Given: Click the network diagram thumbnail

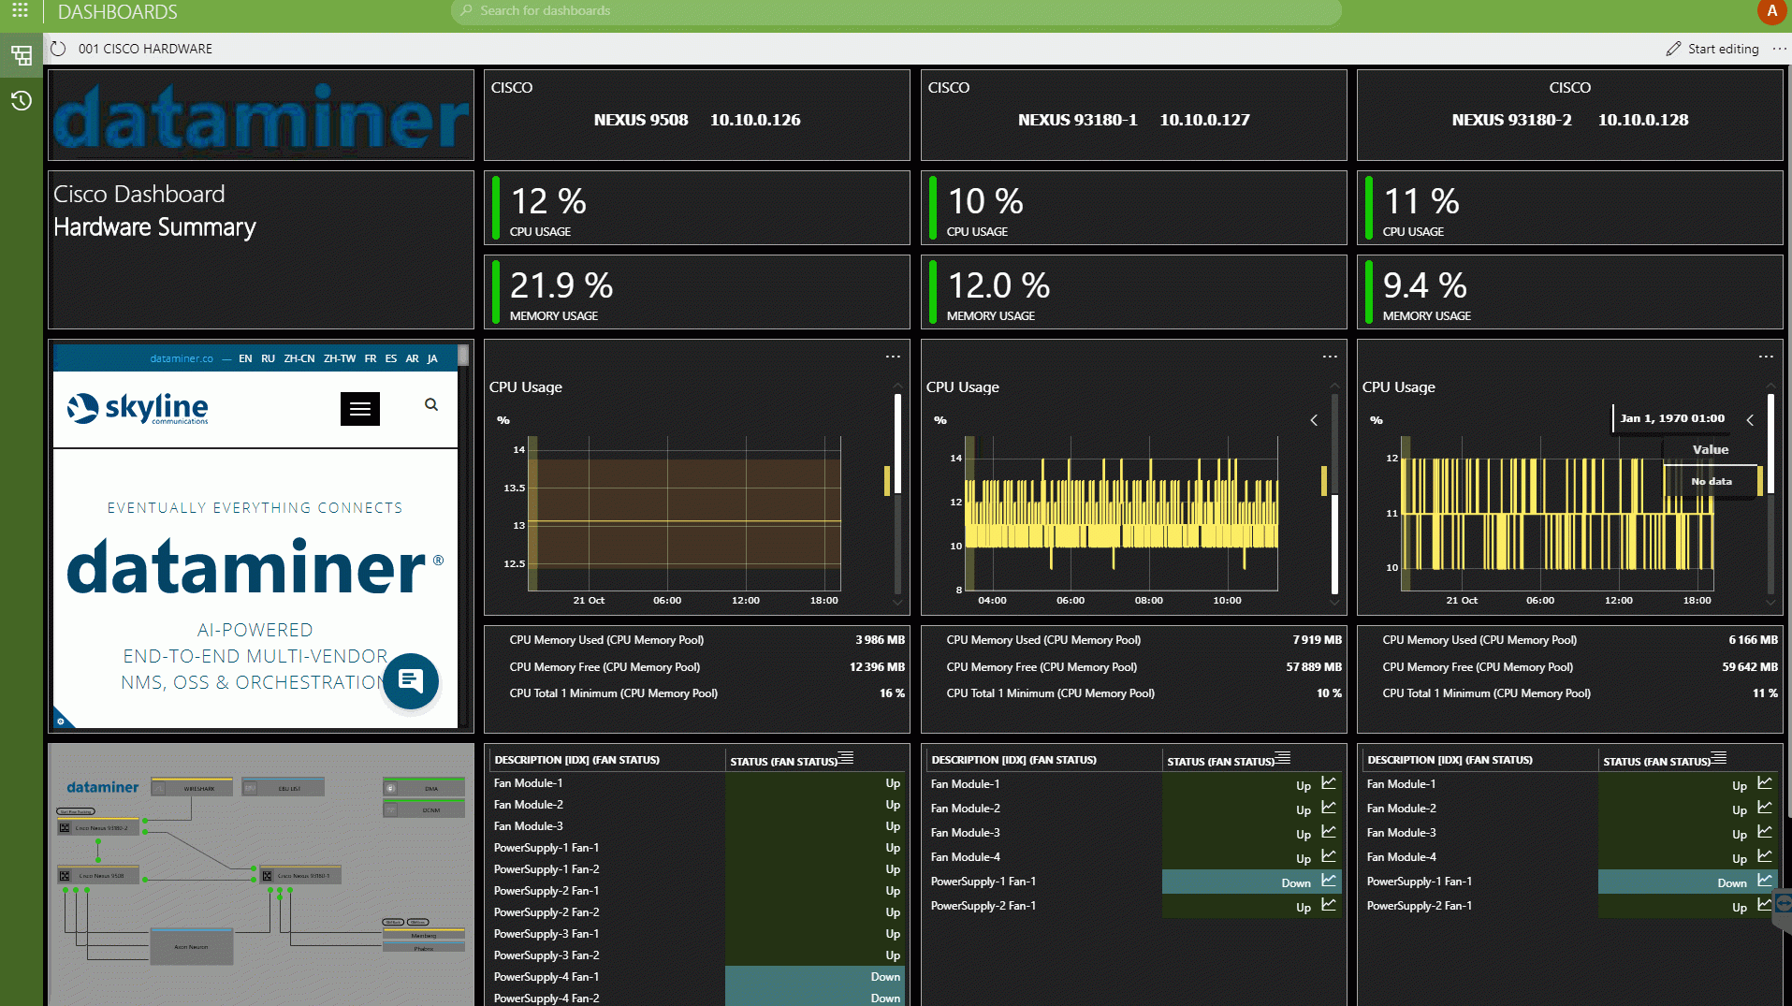Looking at the screenshot, I should [261, 874].
